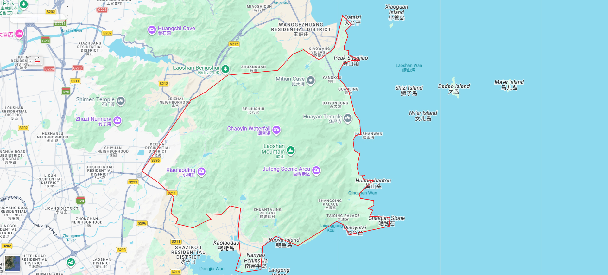Screen dimensions: 608x275
Task: Select the Baiyundong label
Action: point(335,105)
